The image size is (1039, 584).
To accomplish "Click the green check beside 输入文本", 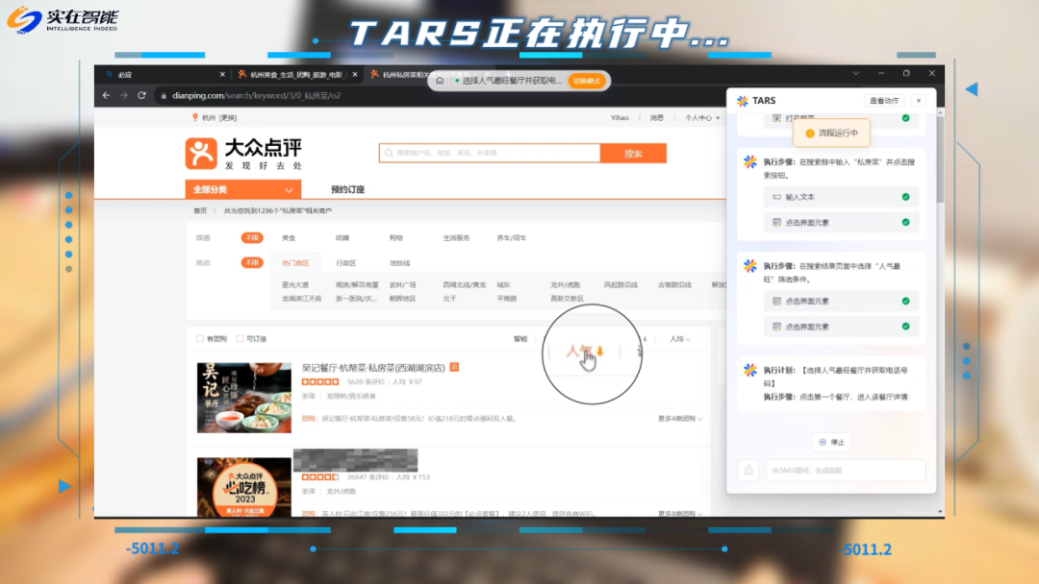I will pyautogui.click(x=906, y=197).
